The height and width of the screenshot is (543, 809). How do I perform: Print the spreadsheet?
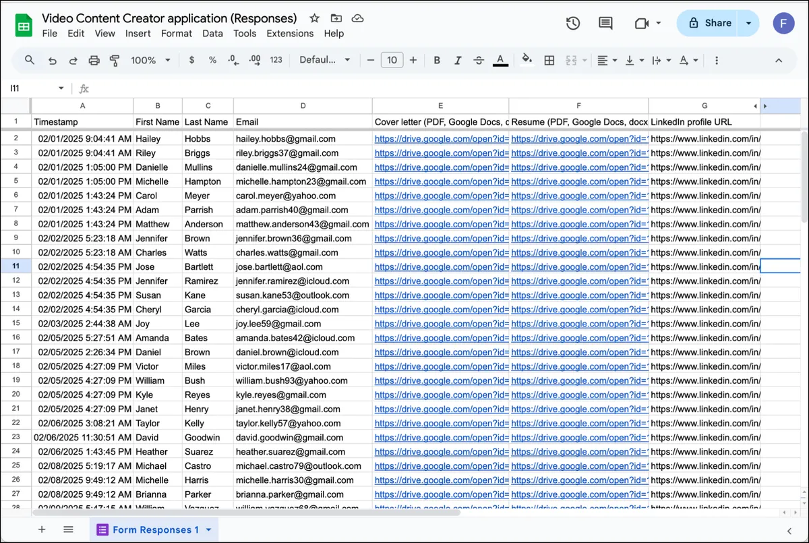[x=94, y=60]
